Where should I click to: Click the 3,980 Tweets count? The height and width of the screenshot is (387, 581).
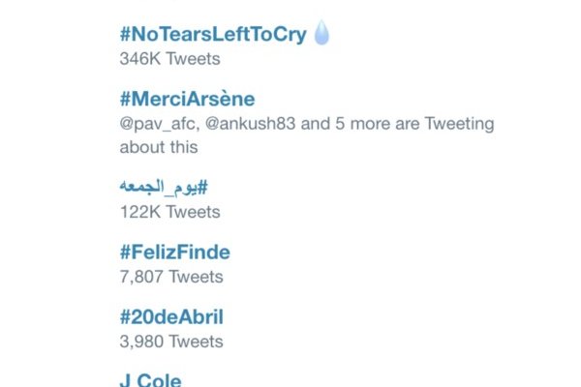[171, 342]
